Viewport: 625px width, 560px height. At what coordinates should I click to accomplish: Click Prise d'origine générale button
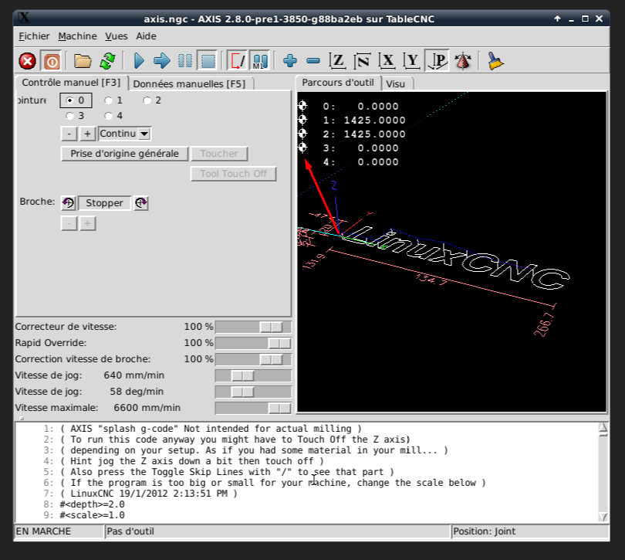point(124,154)
